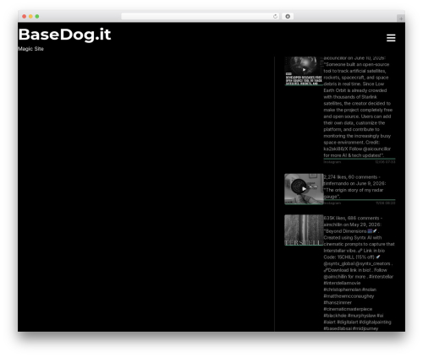Play the radar gauge video thumbnail
423x357 pixels.
point(304,189)
